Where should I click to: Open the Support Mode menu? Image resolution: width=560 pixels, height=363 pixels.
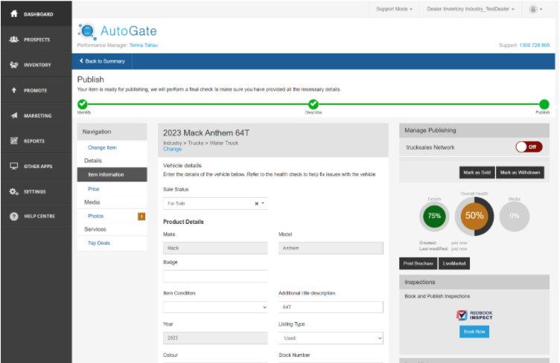click(394, 9)
